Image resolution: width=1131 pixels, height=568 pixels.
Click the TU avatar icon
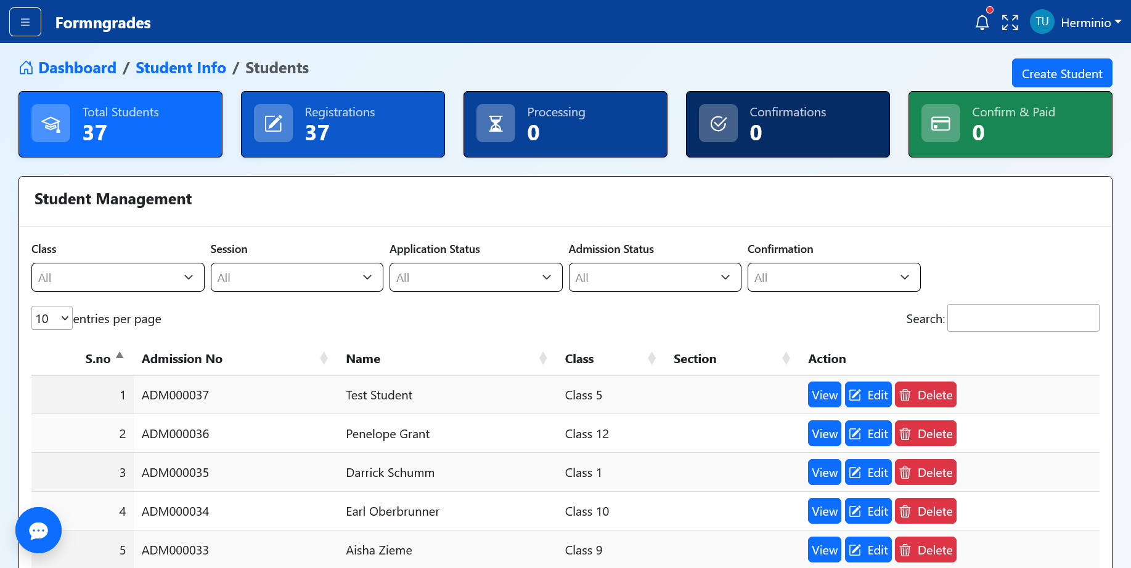pos(1042,22)
